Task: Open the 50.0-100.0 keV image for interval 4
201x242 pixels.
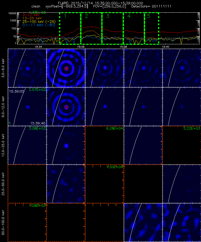Action: tap(143, 222)
